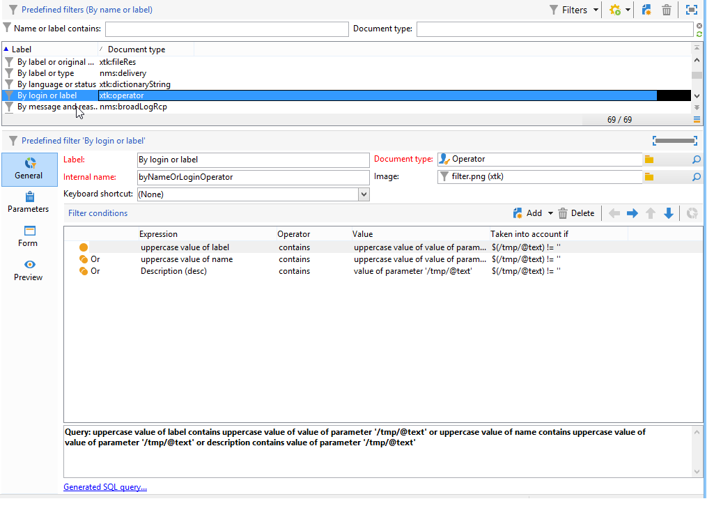Image resolution: width=714 pixels, height=508 pixels.
Task: Move condition down with blue down arrow
Action: pos(669,213)
